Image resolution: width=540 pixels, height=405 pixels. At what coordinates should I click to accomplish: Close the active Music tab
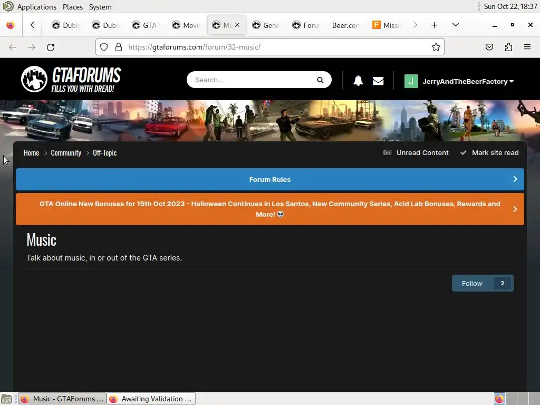(x=237, y=25)
